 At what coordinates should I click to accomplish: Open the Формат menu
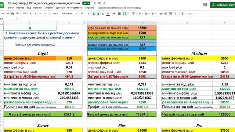coord(49,8)
